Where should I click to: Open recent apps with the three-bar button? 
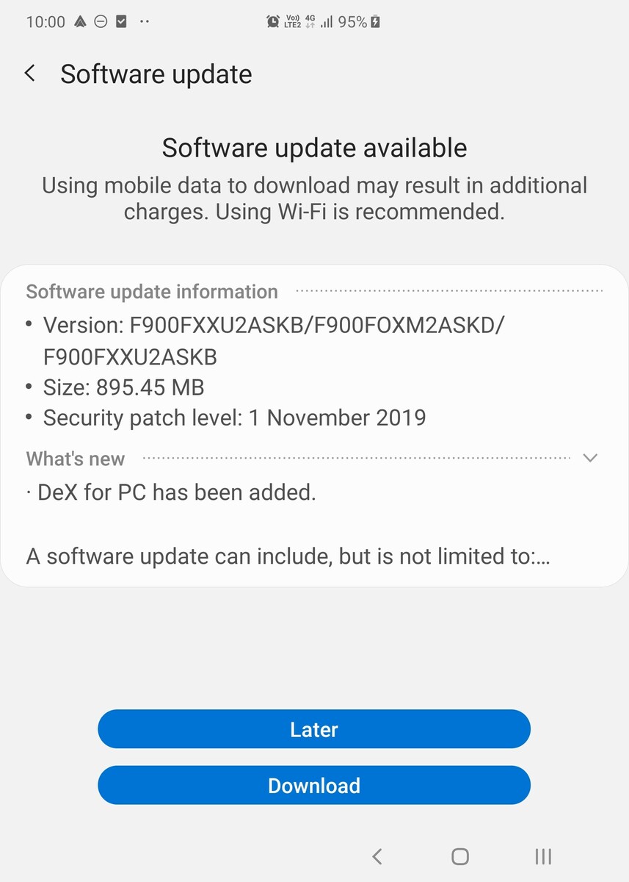543,856
